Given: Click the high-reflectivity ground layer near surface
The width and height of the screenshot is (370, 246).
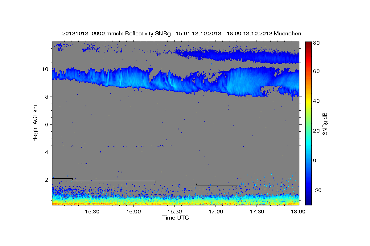Looking at the screenshot, I should coord(175,203).
